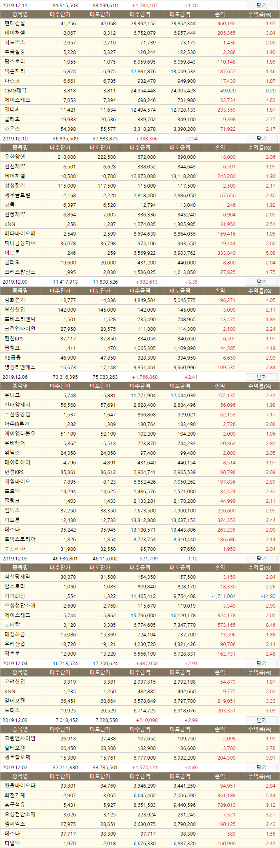This screenshot has width=280, height=848.
Task: Click the KB금융 stock name
Action: pyautogui.click(x=12, y=358)
